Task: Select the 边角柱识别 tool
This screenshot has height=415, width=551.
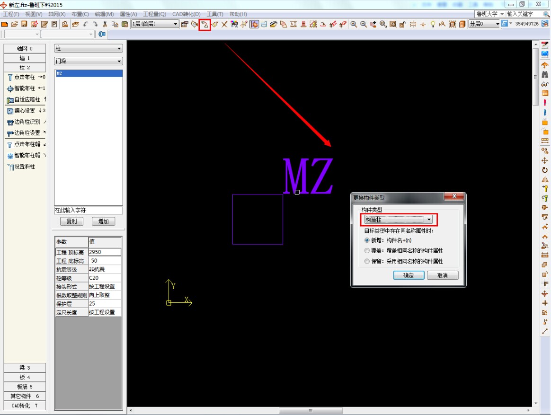Action: pyautogui.click(x=25, y=122)
